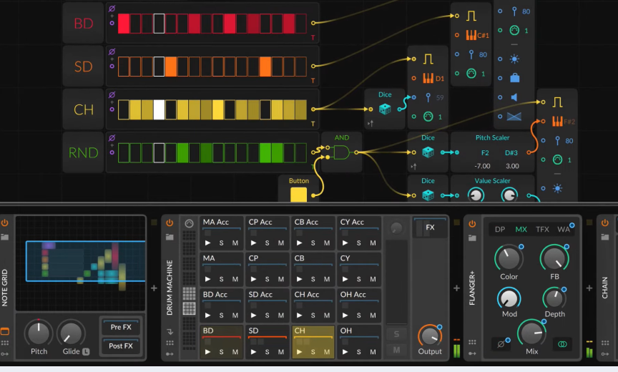Expand the Note Grid device window view

point(5,331)
